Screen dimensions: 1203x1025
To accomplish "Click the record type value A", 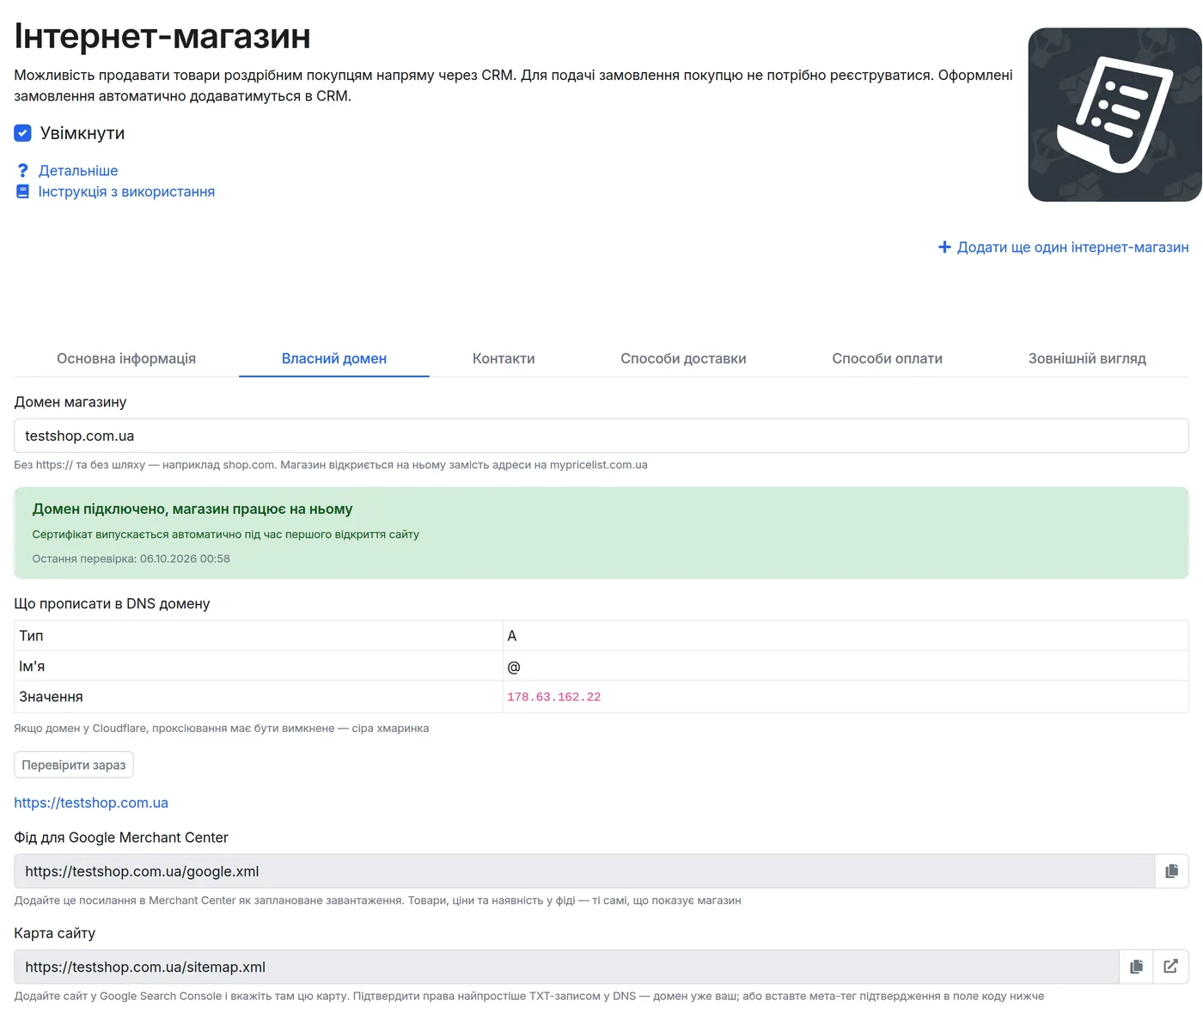I will (512, 636).
